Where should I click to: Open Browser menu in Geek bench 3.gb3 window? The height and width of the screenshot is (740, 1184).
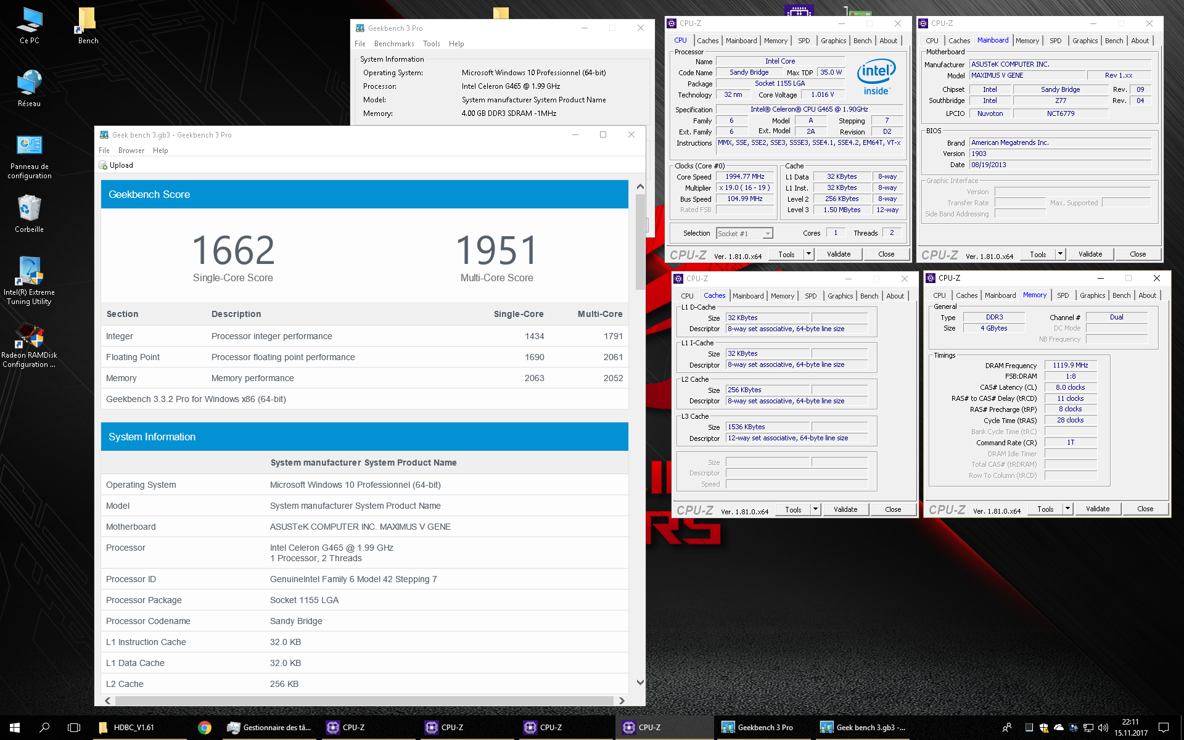(x=131, y=150)
